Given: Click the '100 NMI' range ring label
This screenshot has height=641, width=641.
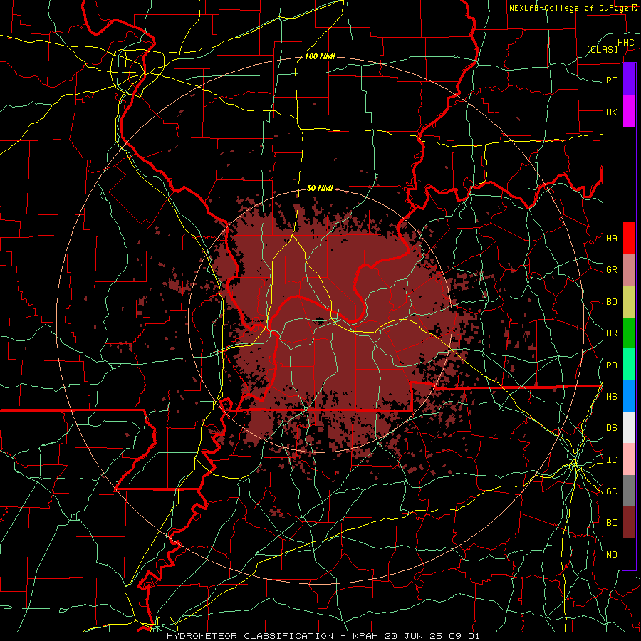Looking at the screenshot, I should (320, 56).
